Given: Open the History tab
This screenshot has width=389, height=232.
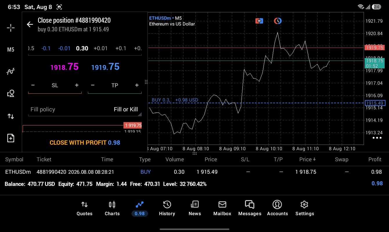Looking at the screenshot, I should pyautogui.click(x=167, y=209).
